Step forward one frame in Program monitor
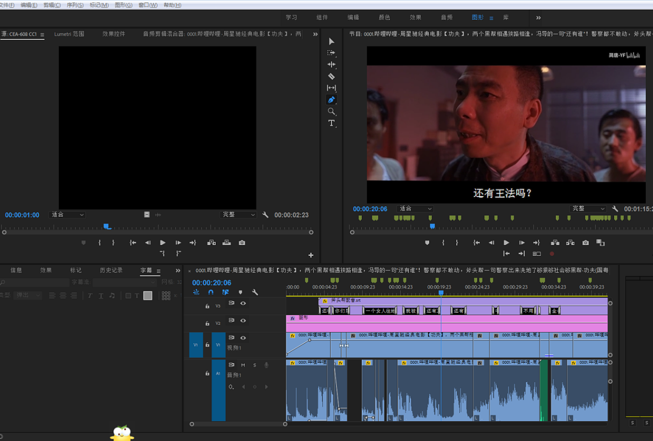This screenshot has height=441, width=653. click(x=521, y=243)
